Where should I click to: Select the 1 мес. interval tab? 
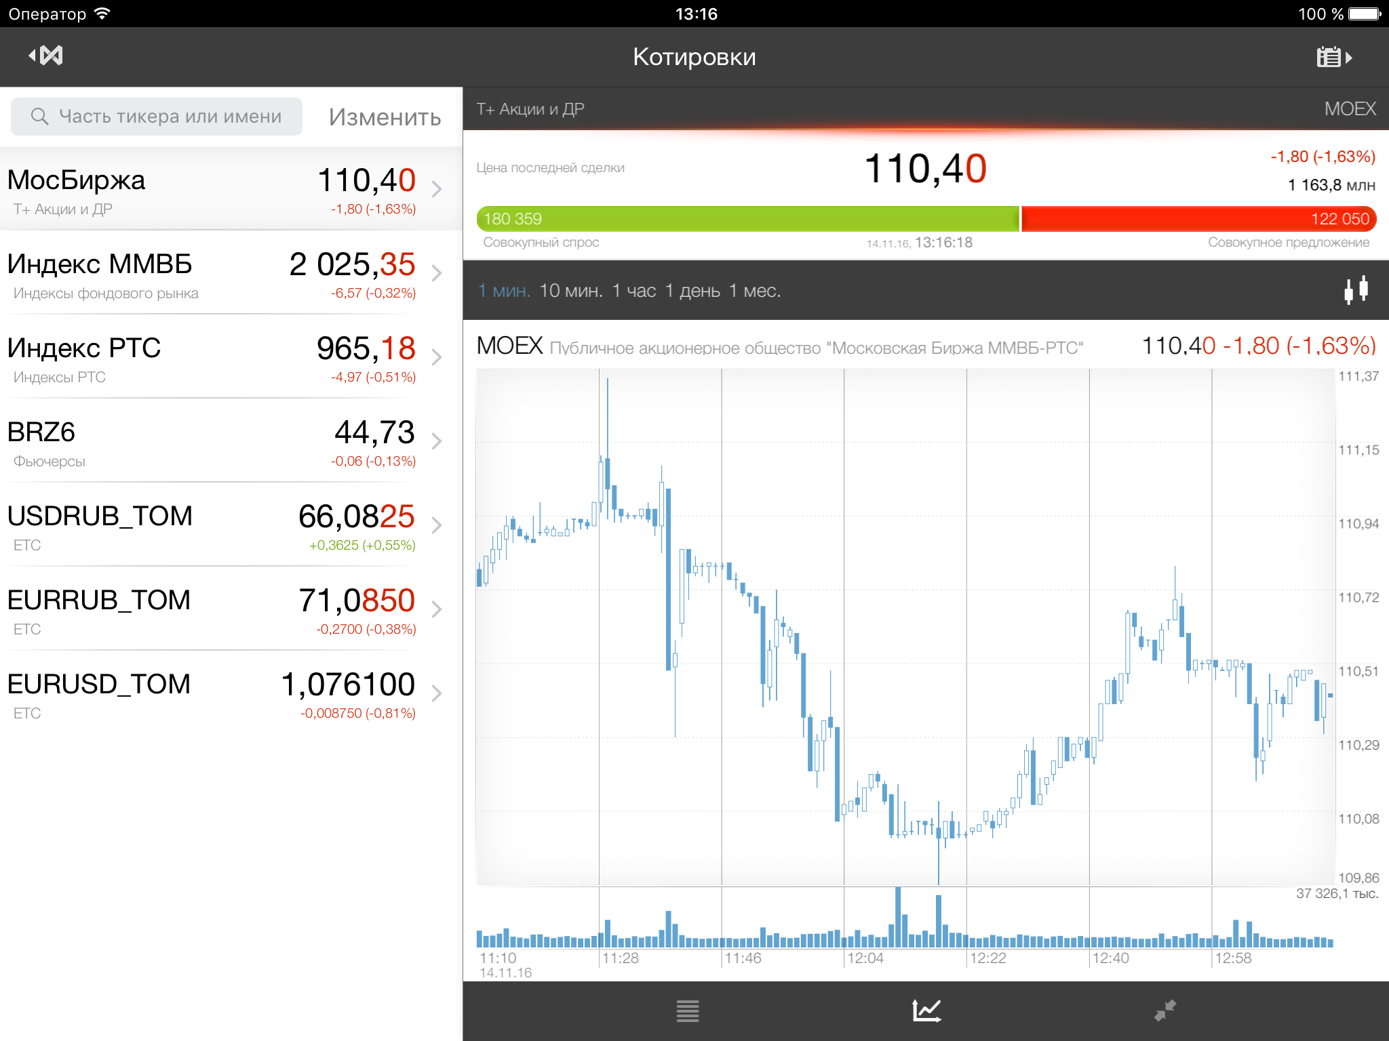(x=754, y=291)
